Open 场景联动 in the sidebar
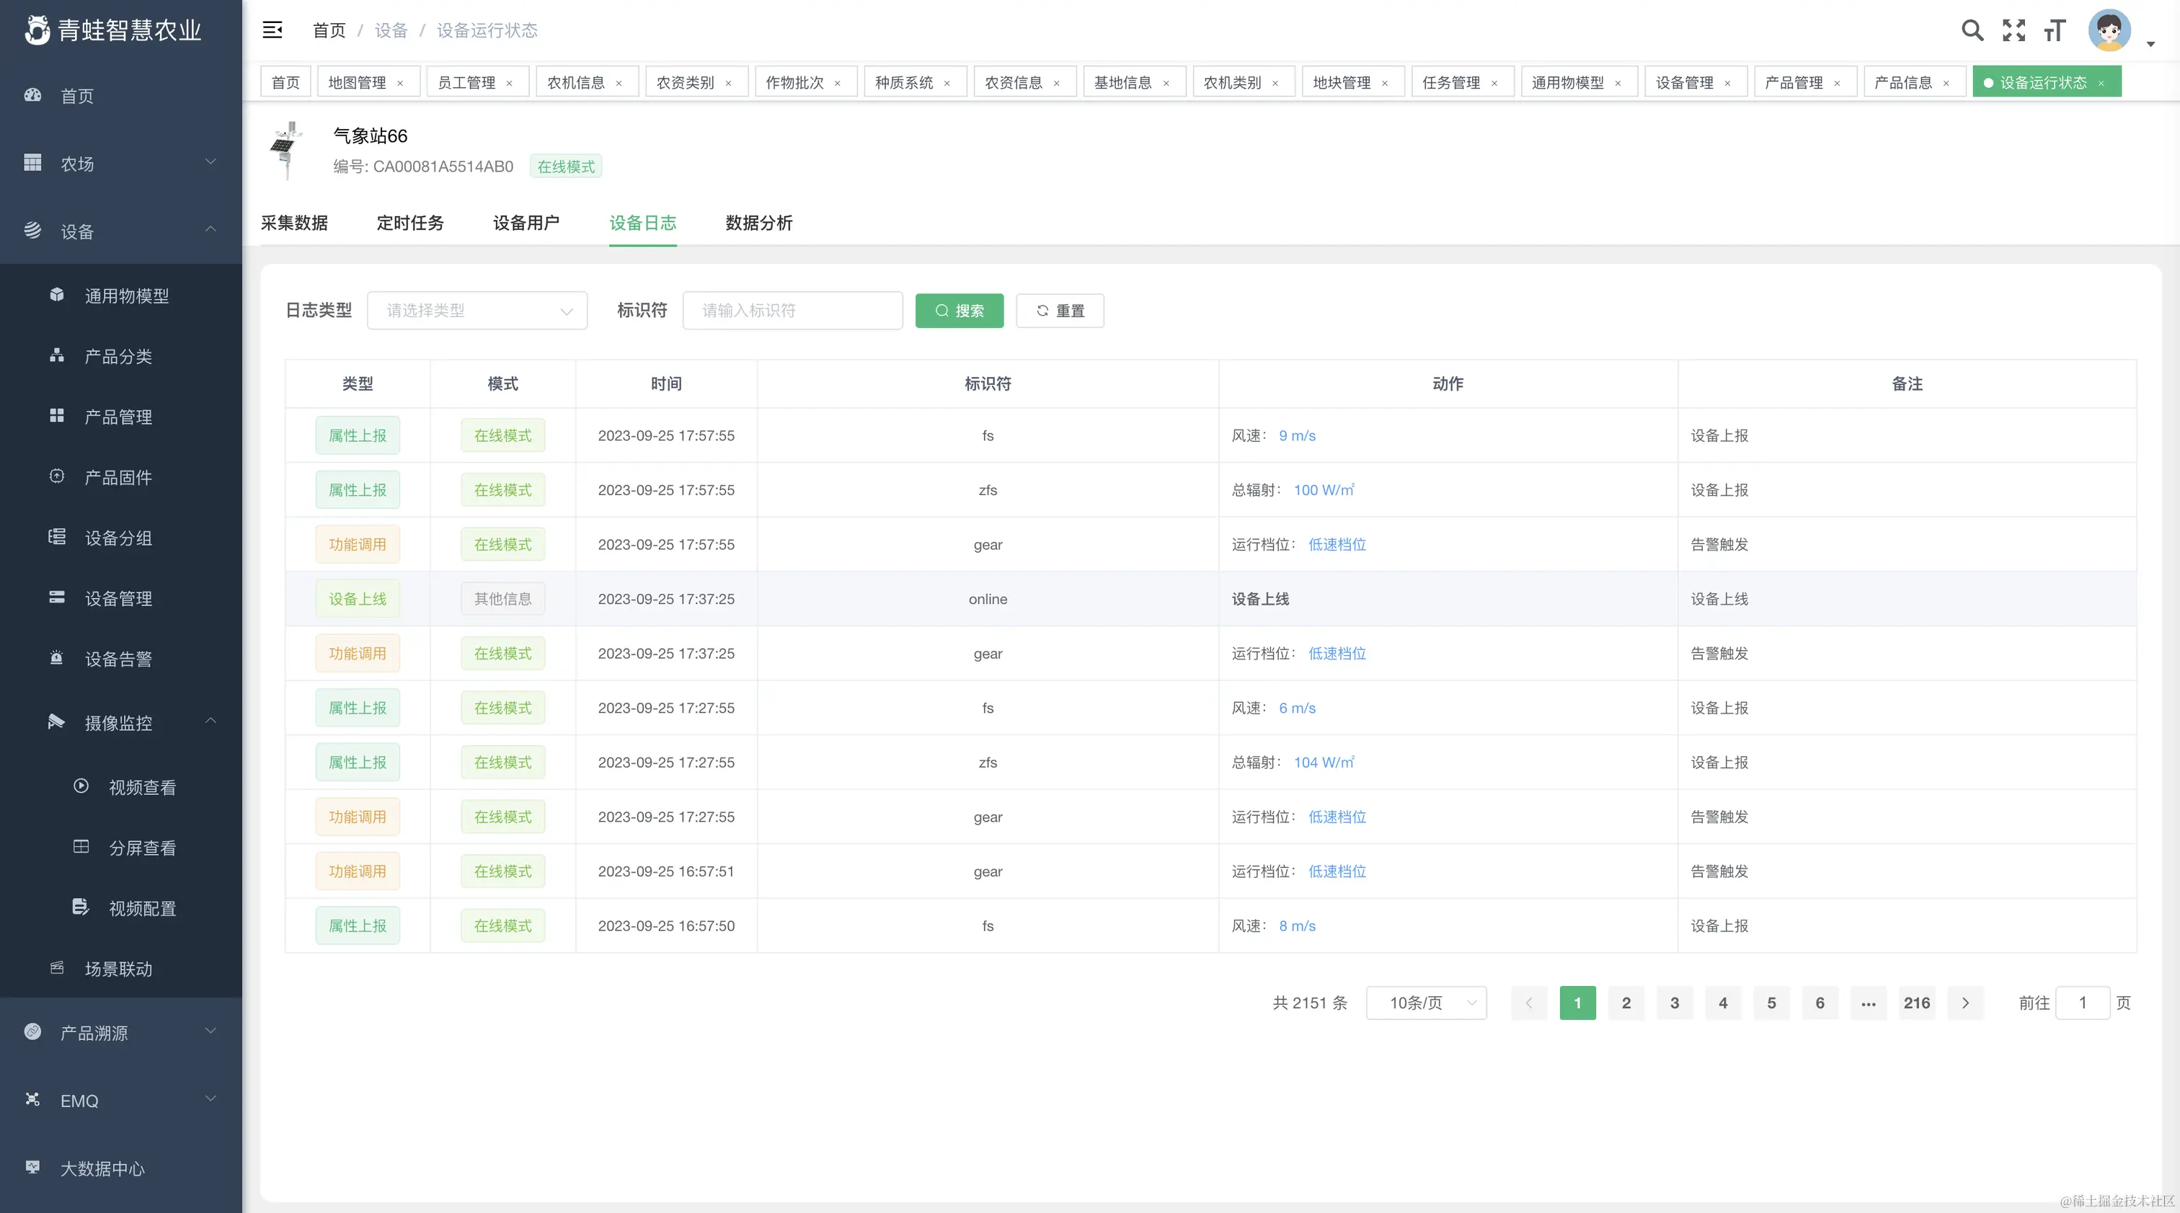Viewport: 2180px width, 1213px height. coord(118,969)
